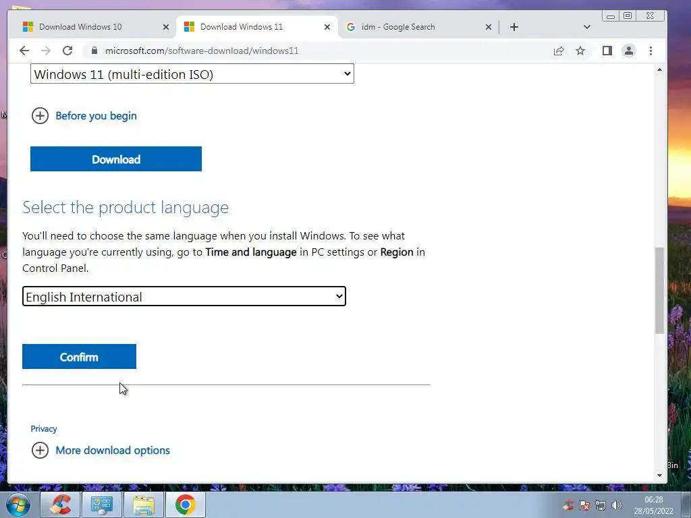Click the blue Download button
This screenshot has height=518, width=691.
coord(116,159)
